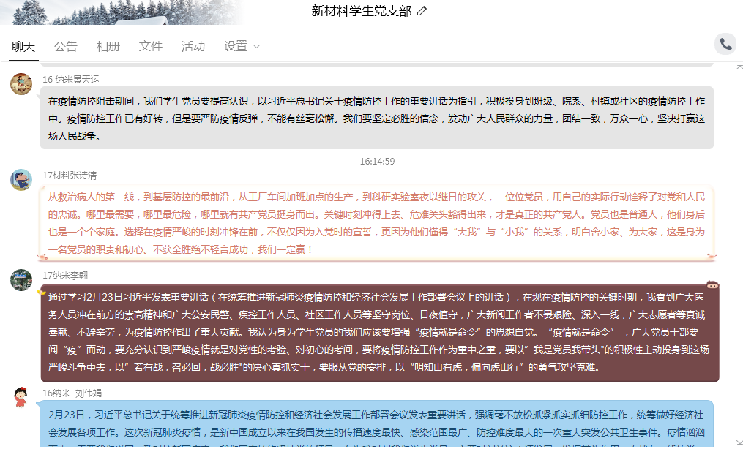Expand the 设置 dropdown menu
Image resolution: width=743 pixels, height=449 pixels.
tap(242, 46)
